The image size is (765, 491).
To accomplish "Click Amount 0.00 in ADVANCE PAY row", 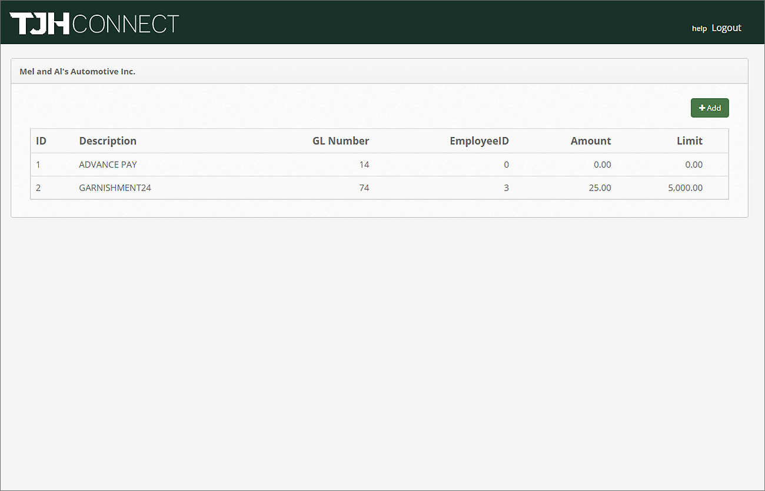I will (603, 165).
